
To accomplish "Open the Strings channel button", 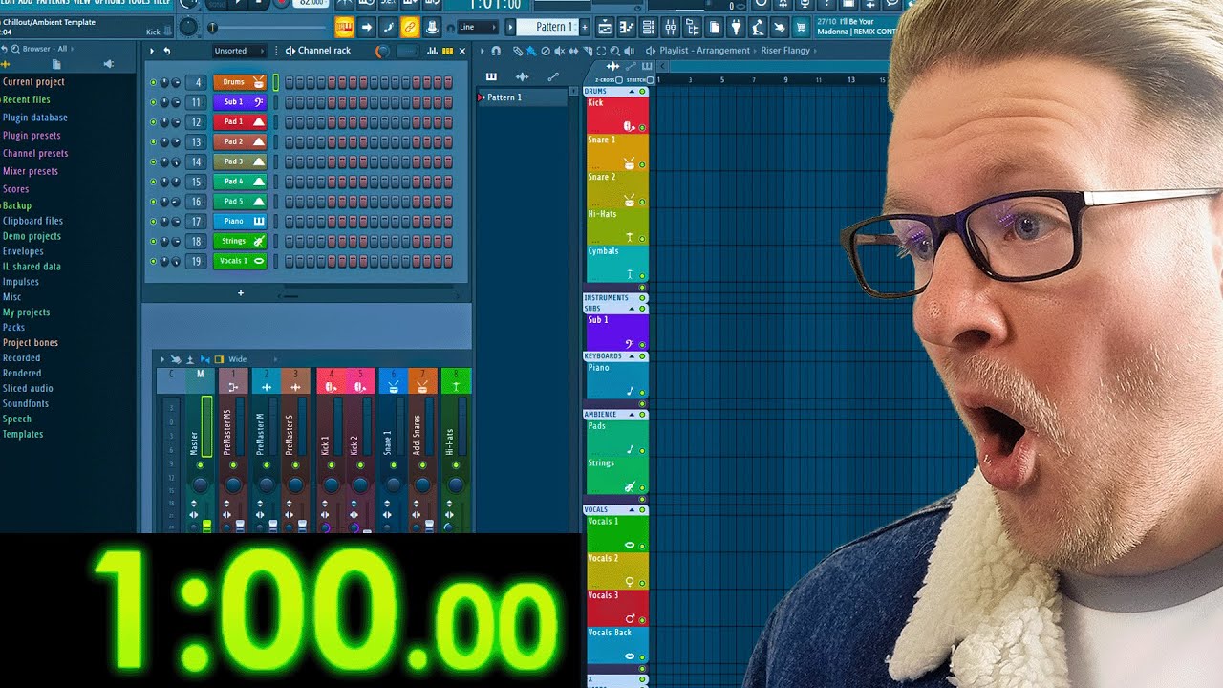I will pyautogui.click(x=239, y=242).
